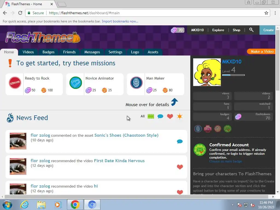Click flor zolog name in Sonic's Shoes entry
This screenshot has height=210, width=280.
click(x=40, y=135)
